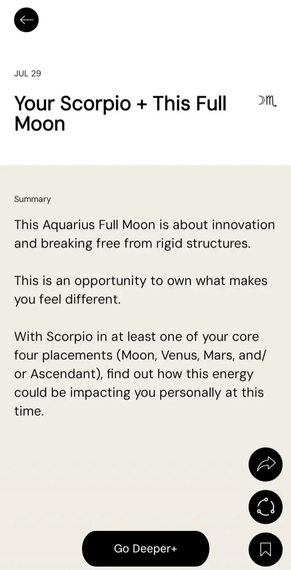The image size is (291, 570).
Task: Bookmark this reading
Action: [x=266, y=549]
